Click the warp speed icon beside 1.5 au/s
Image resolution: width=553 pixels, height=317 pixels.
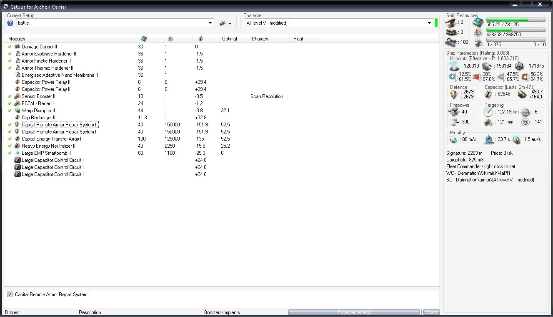tap(517, 140)
